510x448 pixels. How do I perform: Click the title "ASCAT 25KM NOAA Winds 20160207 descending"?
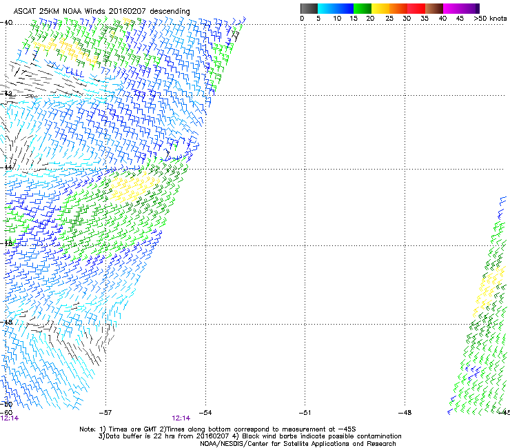[102, 12]
